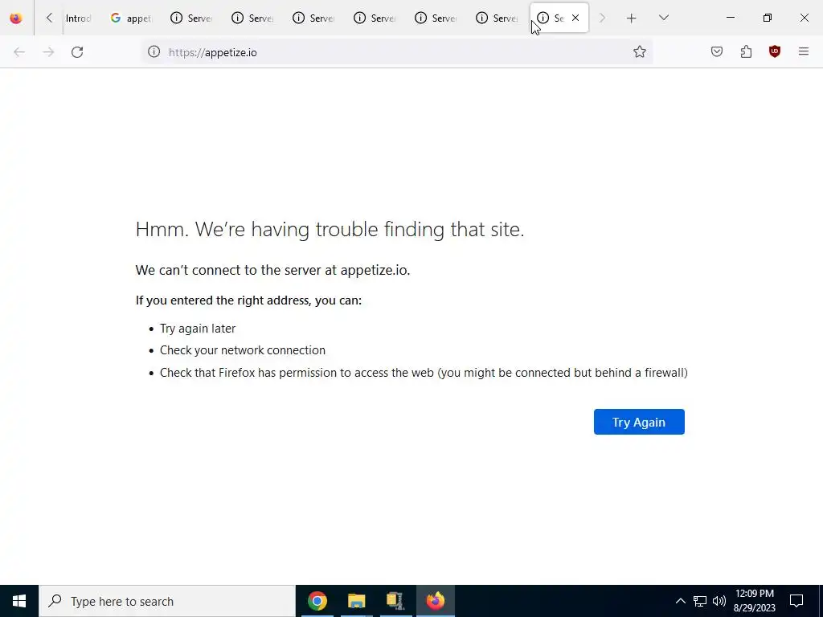Image resolution: width=823 pixels, height=617 pixels.
Task: Open a new tab with plus button
Action: tap(632, 18)
